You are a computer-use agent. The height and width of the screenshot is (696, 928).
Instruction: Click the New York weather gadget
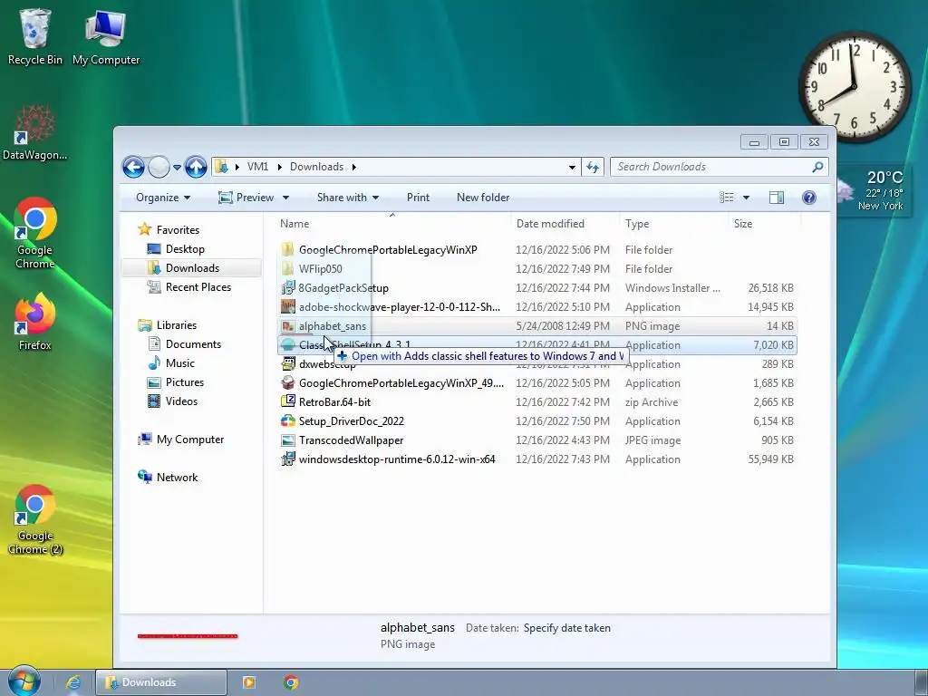point(875,190)
